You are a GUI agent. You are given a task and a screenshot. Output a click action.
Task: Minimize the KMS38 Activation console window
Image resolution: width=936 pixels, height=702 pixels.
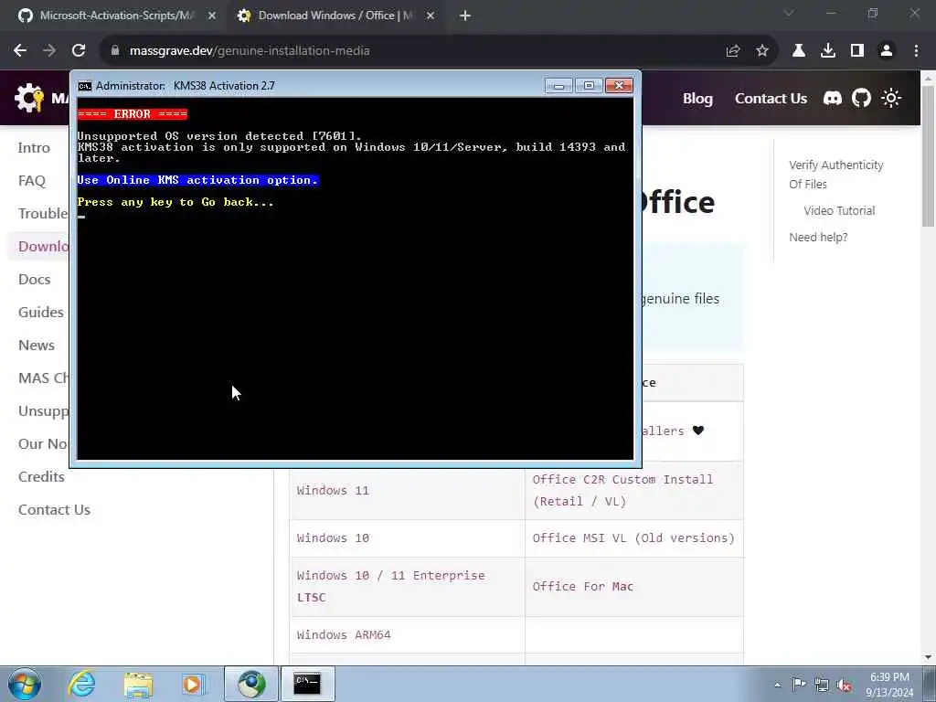[558, 86]
